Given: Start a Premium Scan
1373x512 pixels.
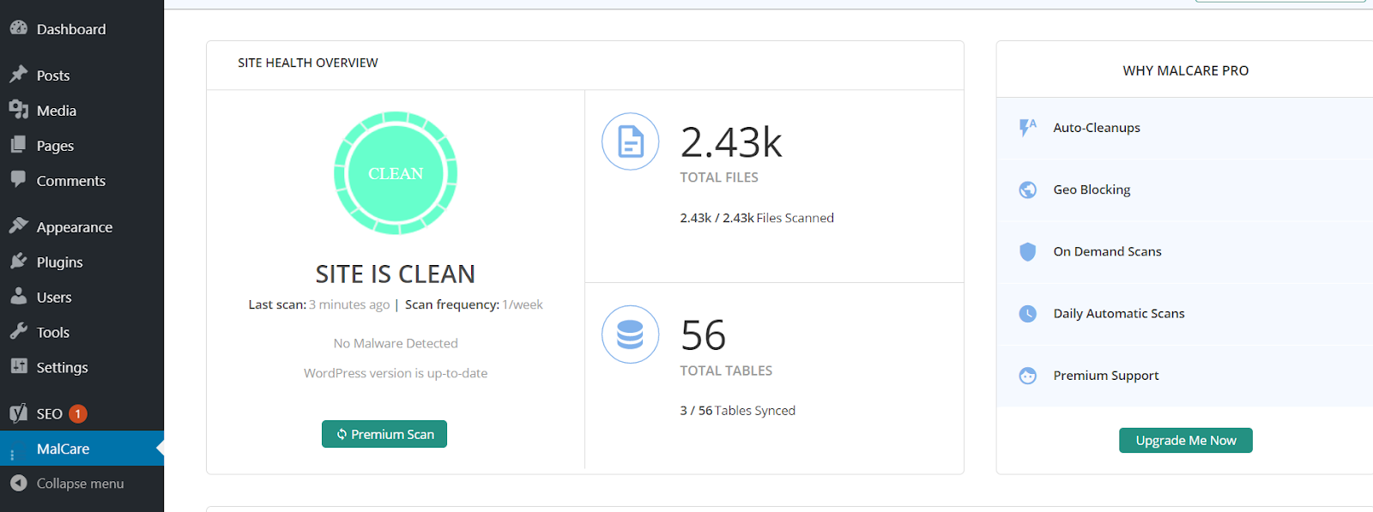Looking at the screenshot, I should 384,434.
